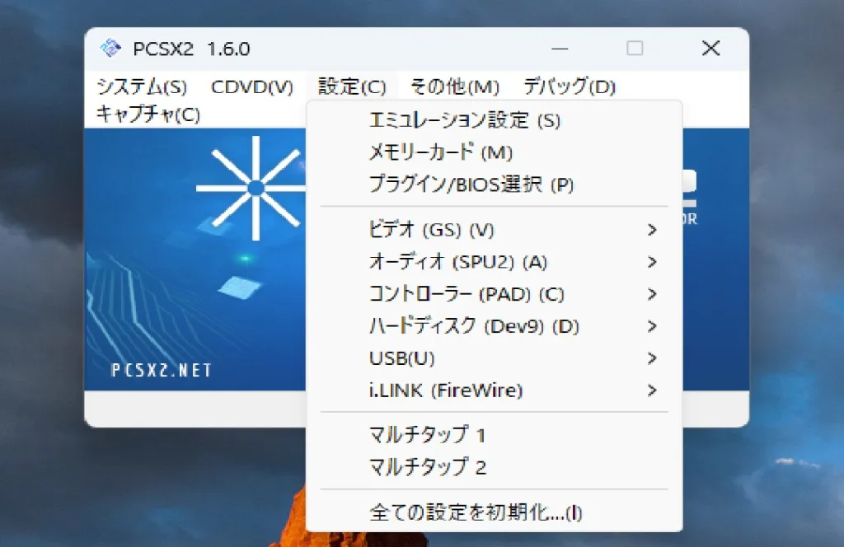
Task: Expand the オーディオ (SPU2) (A) submenu
Action: click(495, 262)
